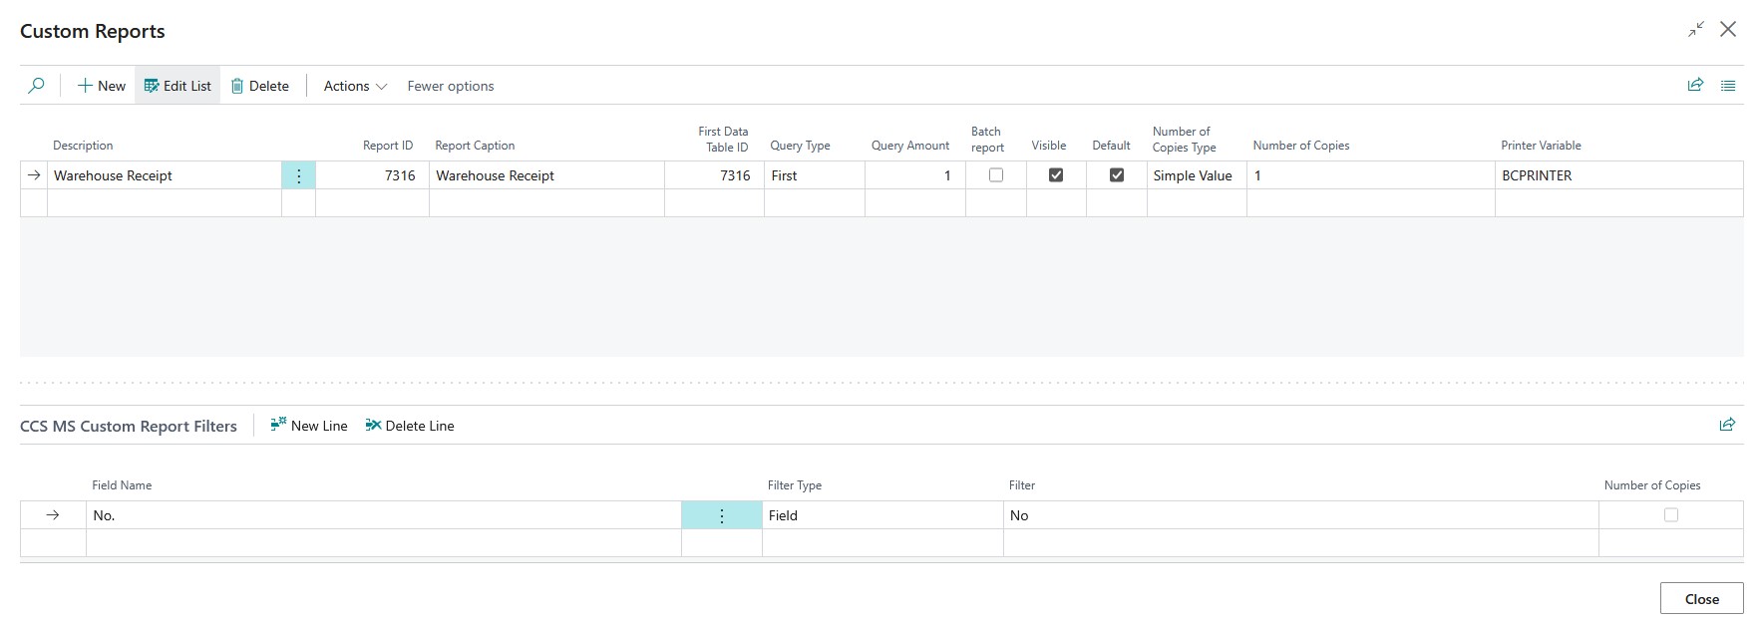Click the BCPRINTER Printer Variable field
The width and height of the screenshot is (1760, 626).
[x=1617, y=175]
